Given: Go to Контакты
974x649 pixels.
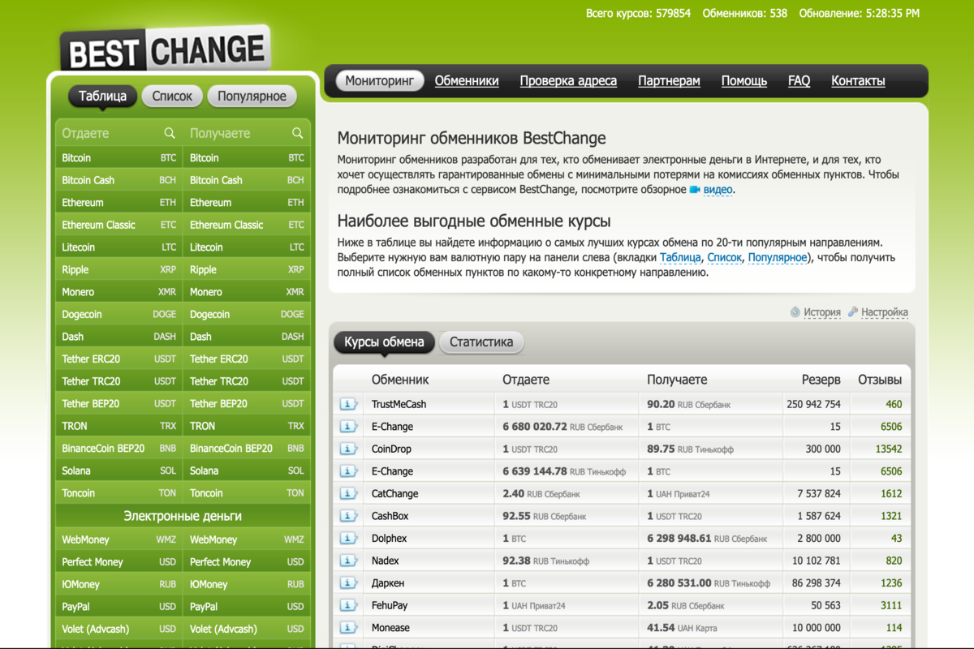Looking at the screenshot, I should [858, 81].
